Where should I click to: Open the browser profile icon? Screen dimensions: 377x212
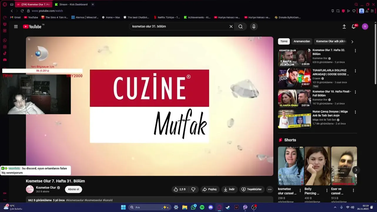(x=361, y=11)
